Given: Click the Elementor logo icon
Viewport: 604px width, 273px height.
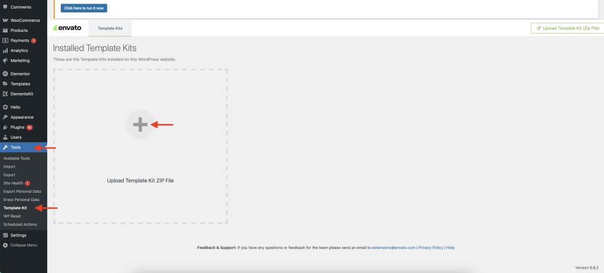Looking at the screenshot, I should (x=5, y=74).
